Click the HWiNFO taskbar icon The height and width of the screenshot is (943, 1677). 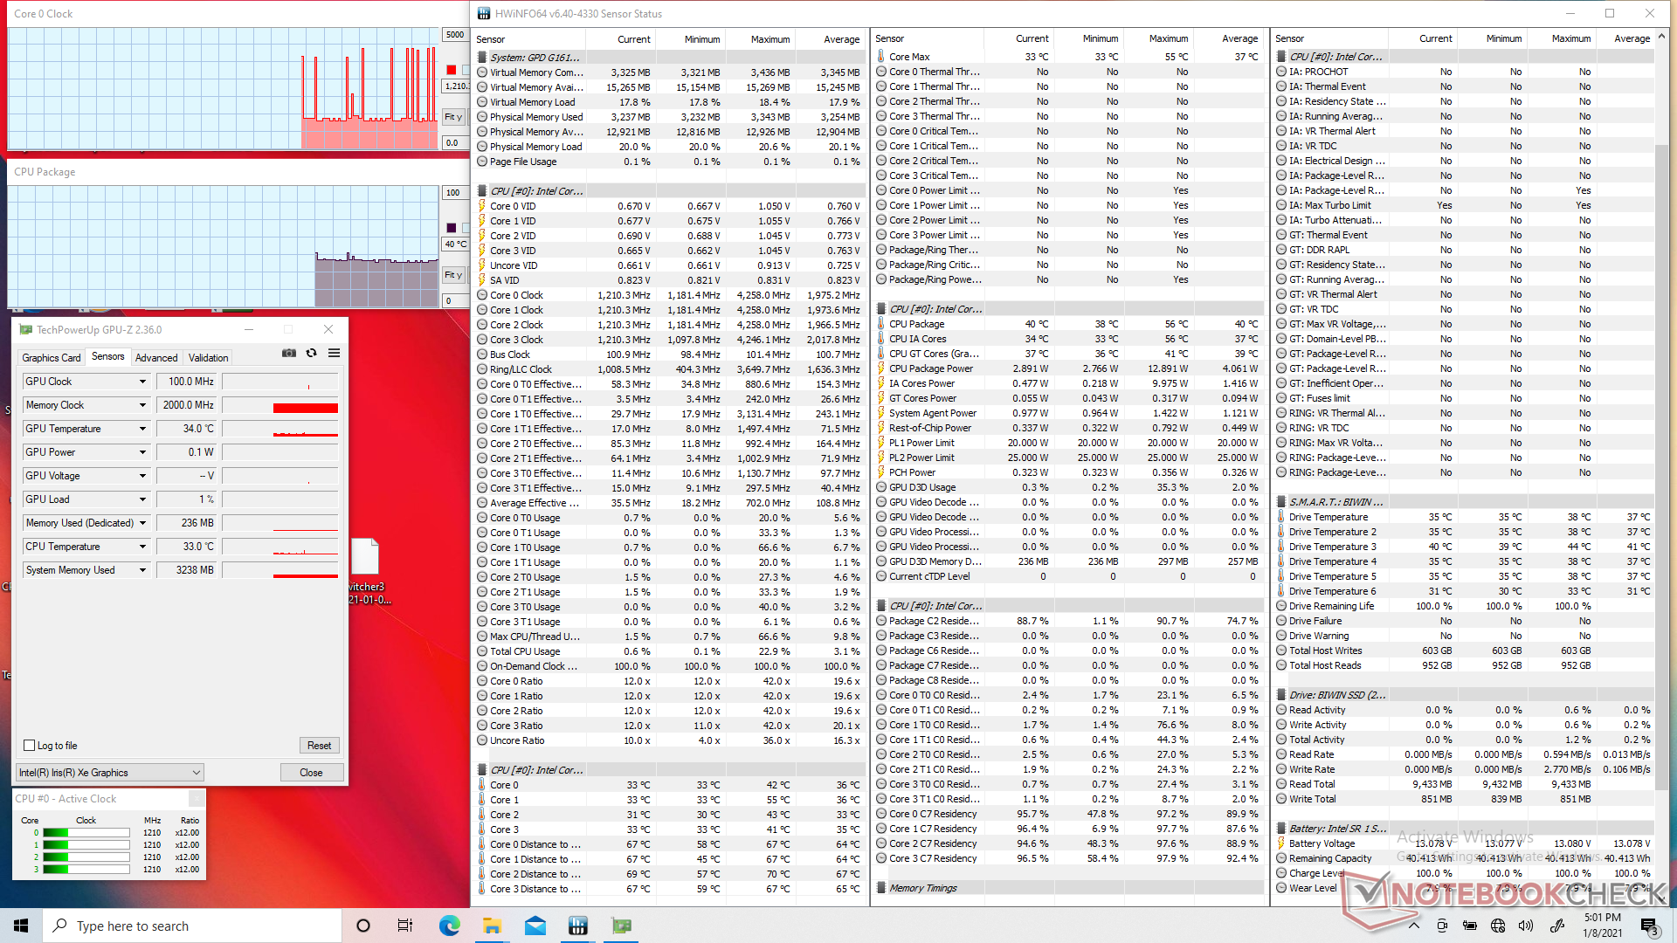578,926
